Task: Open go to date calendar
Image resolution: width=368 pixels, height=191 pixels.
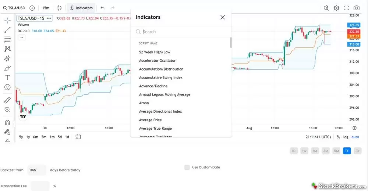Action: coord(78,137)
